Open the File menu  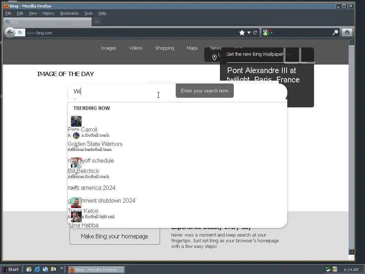pyautogui.click(x=8, y=13)
